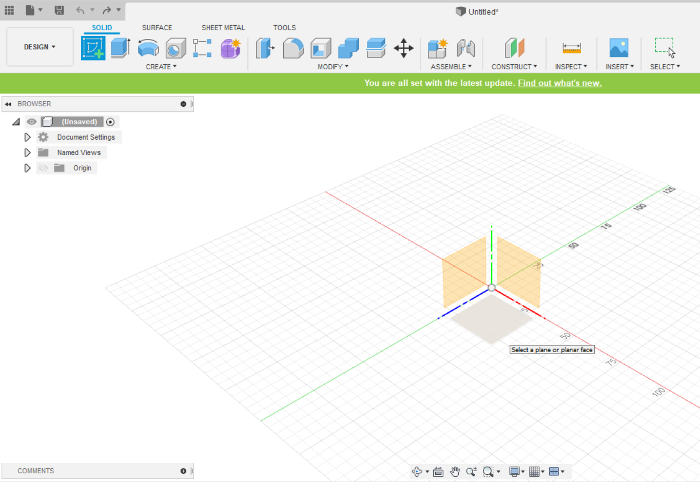
Task: Open the dropdown arrow beside Redo
Action: pyautogui.click(x=119, y=10)
